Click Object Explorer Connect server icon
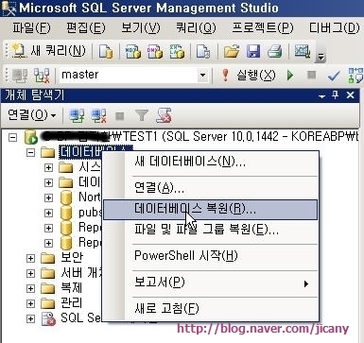The width and height of the screenshot is (364, 343). pyautogui.click(x=77, y=115)
